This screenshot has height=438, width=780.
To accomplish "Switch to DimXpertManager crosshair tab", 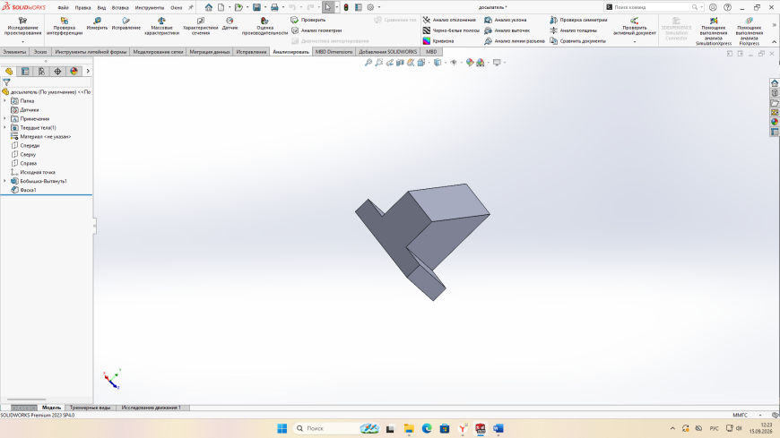I will (x=57, y=72).
